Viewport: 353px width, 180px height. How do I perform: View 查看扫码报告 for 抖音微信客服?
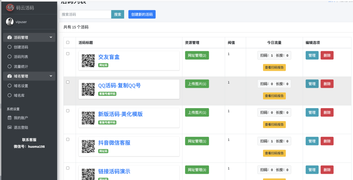click(x=274, y=153)
